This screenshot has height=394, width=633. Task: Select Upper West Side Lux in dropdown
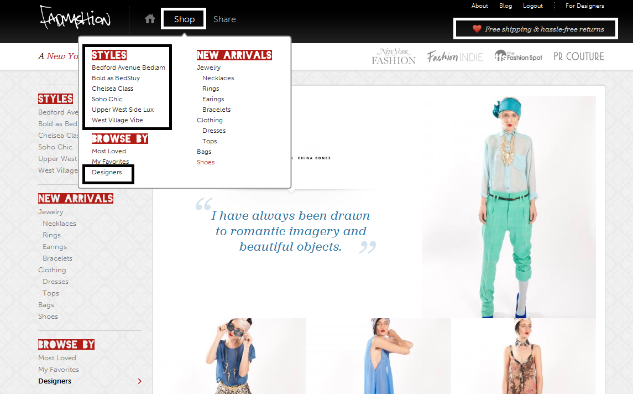click(x=123, y=110)
